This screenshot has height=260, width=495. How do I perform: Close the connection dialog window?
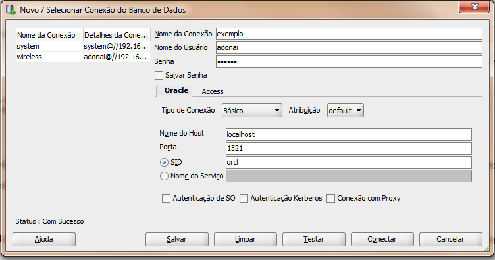point(474,7)
